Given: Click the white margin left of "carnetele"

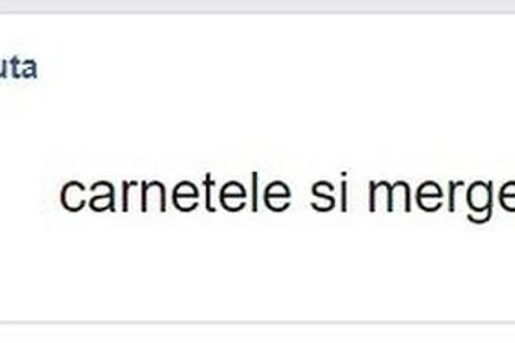Looking at the screenshot, I should pos(29,193).
